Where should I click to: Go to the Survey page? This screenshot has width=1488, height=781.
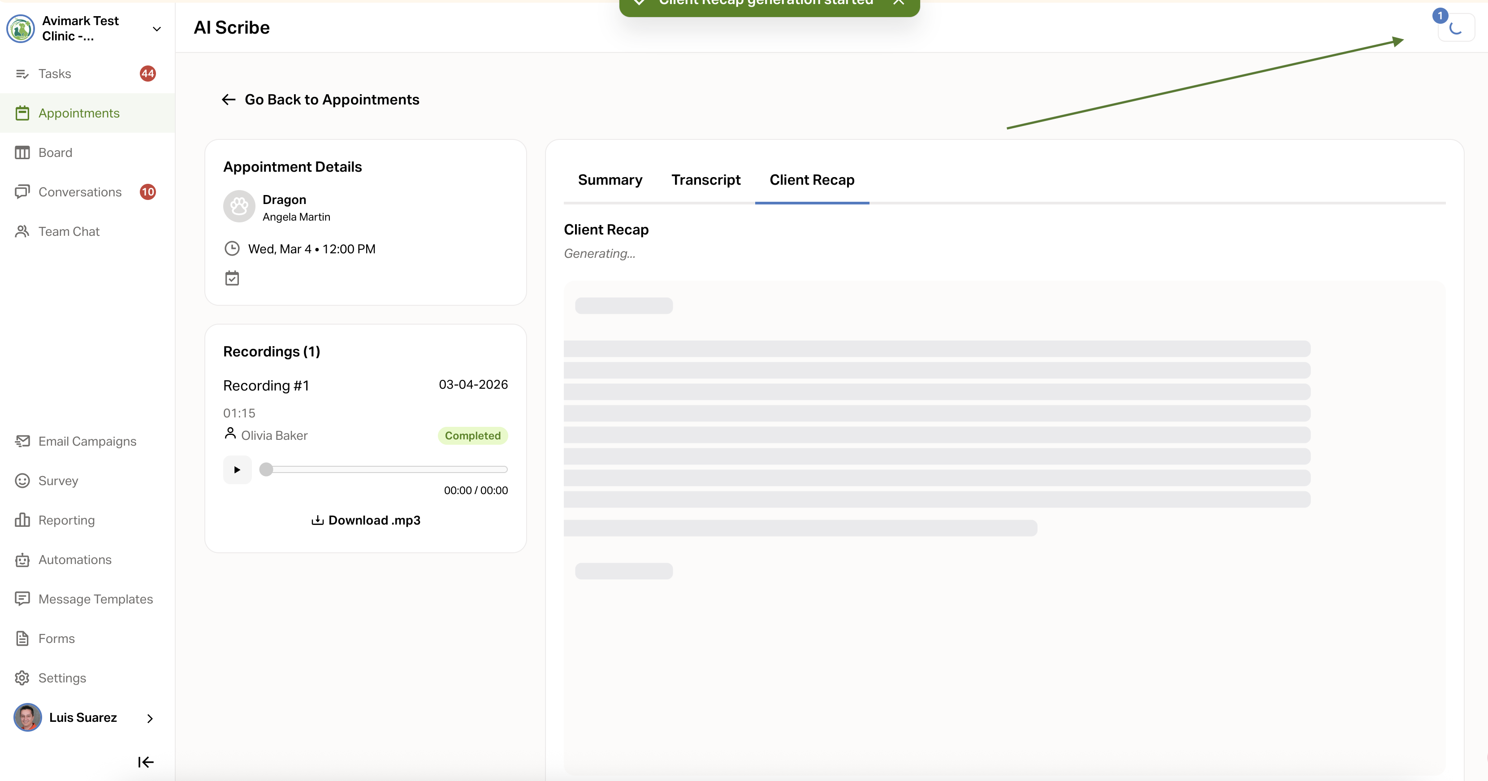(58, 481)
